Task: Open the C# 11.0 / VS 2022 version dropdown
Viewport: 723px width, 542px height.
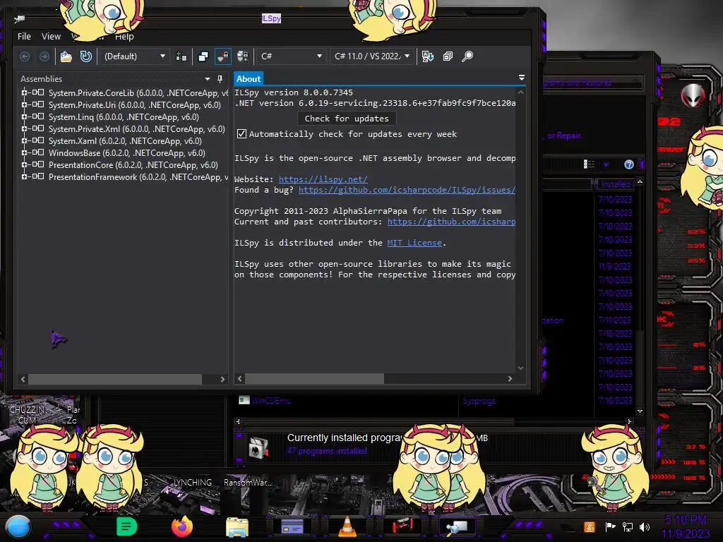Action: 371,56
